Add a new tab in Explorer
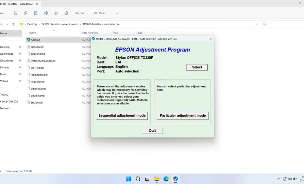The width and height of the screenshot is (304, 184). (47, 4)
